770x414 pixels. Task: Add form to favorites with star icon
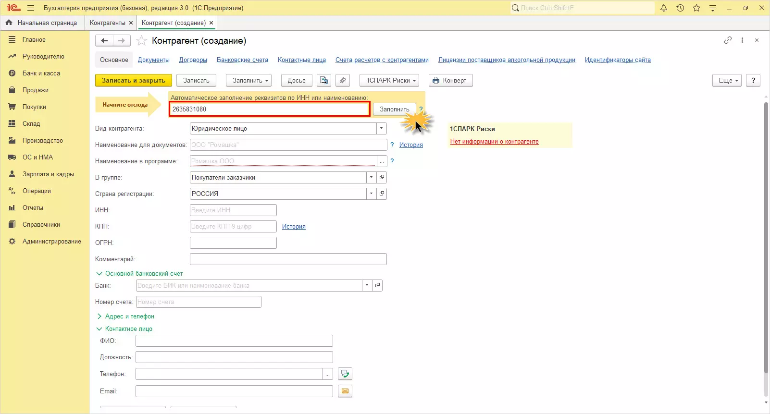click(x=141, y=41)
